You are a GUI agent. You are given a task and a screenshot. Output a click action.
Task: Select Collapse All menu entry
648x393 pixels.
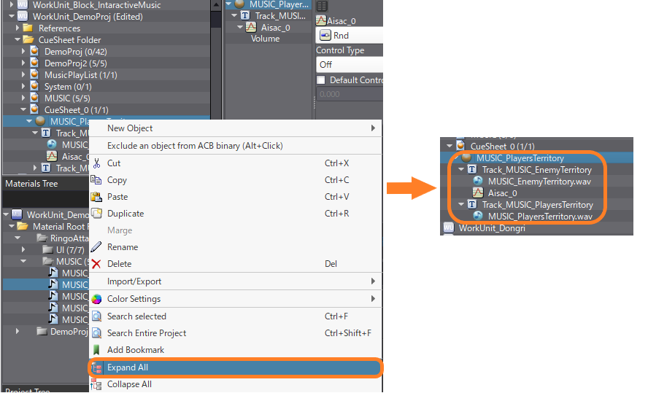tap(236, 384)
